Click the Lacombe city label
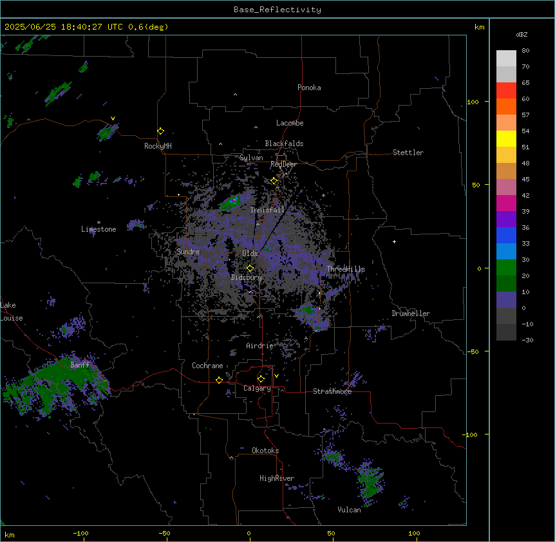Screen dimensions: 555x542 (x=290, y=123)
